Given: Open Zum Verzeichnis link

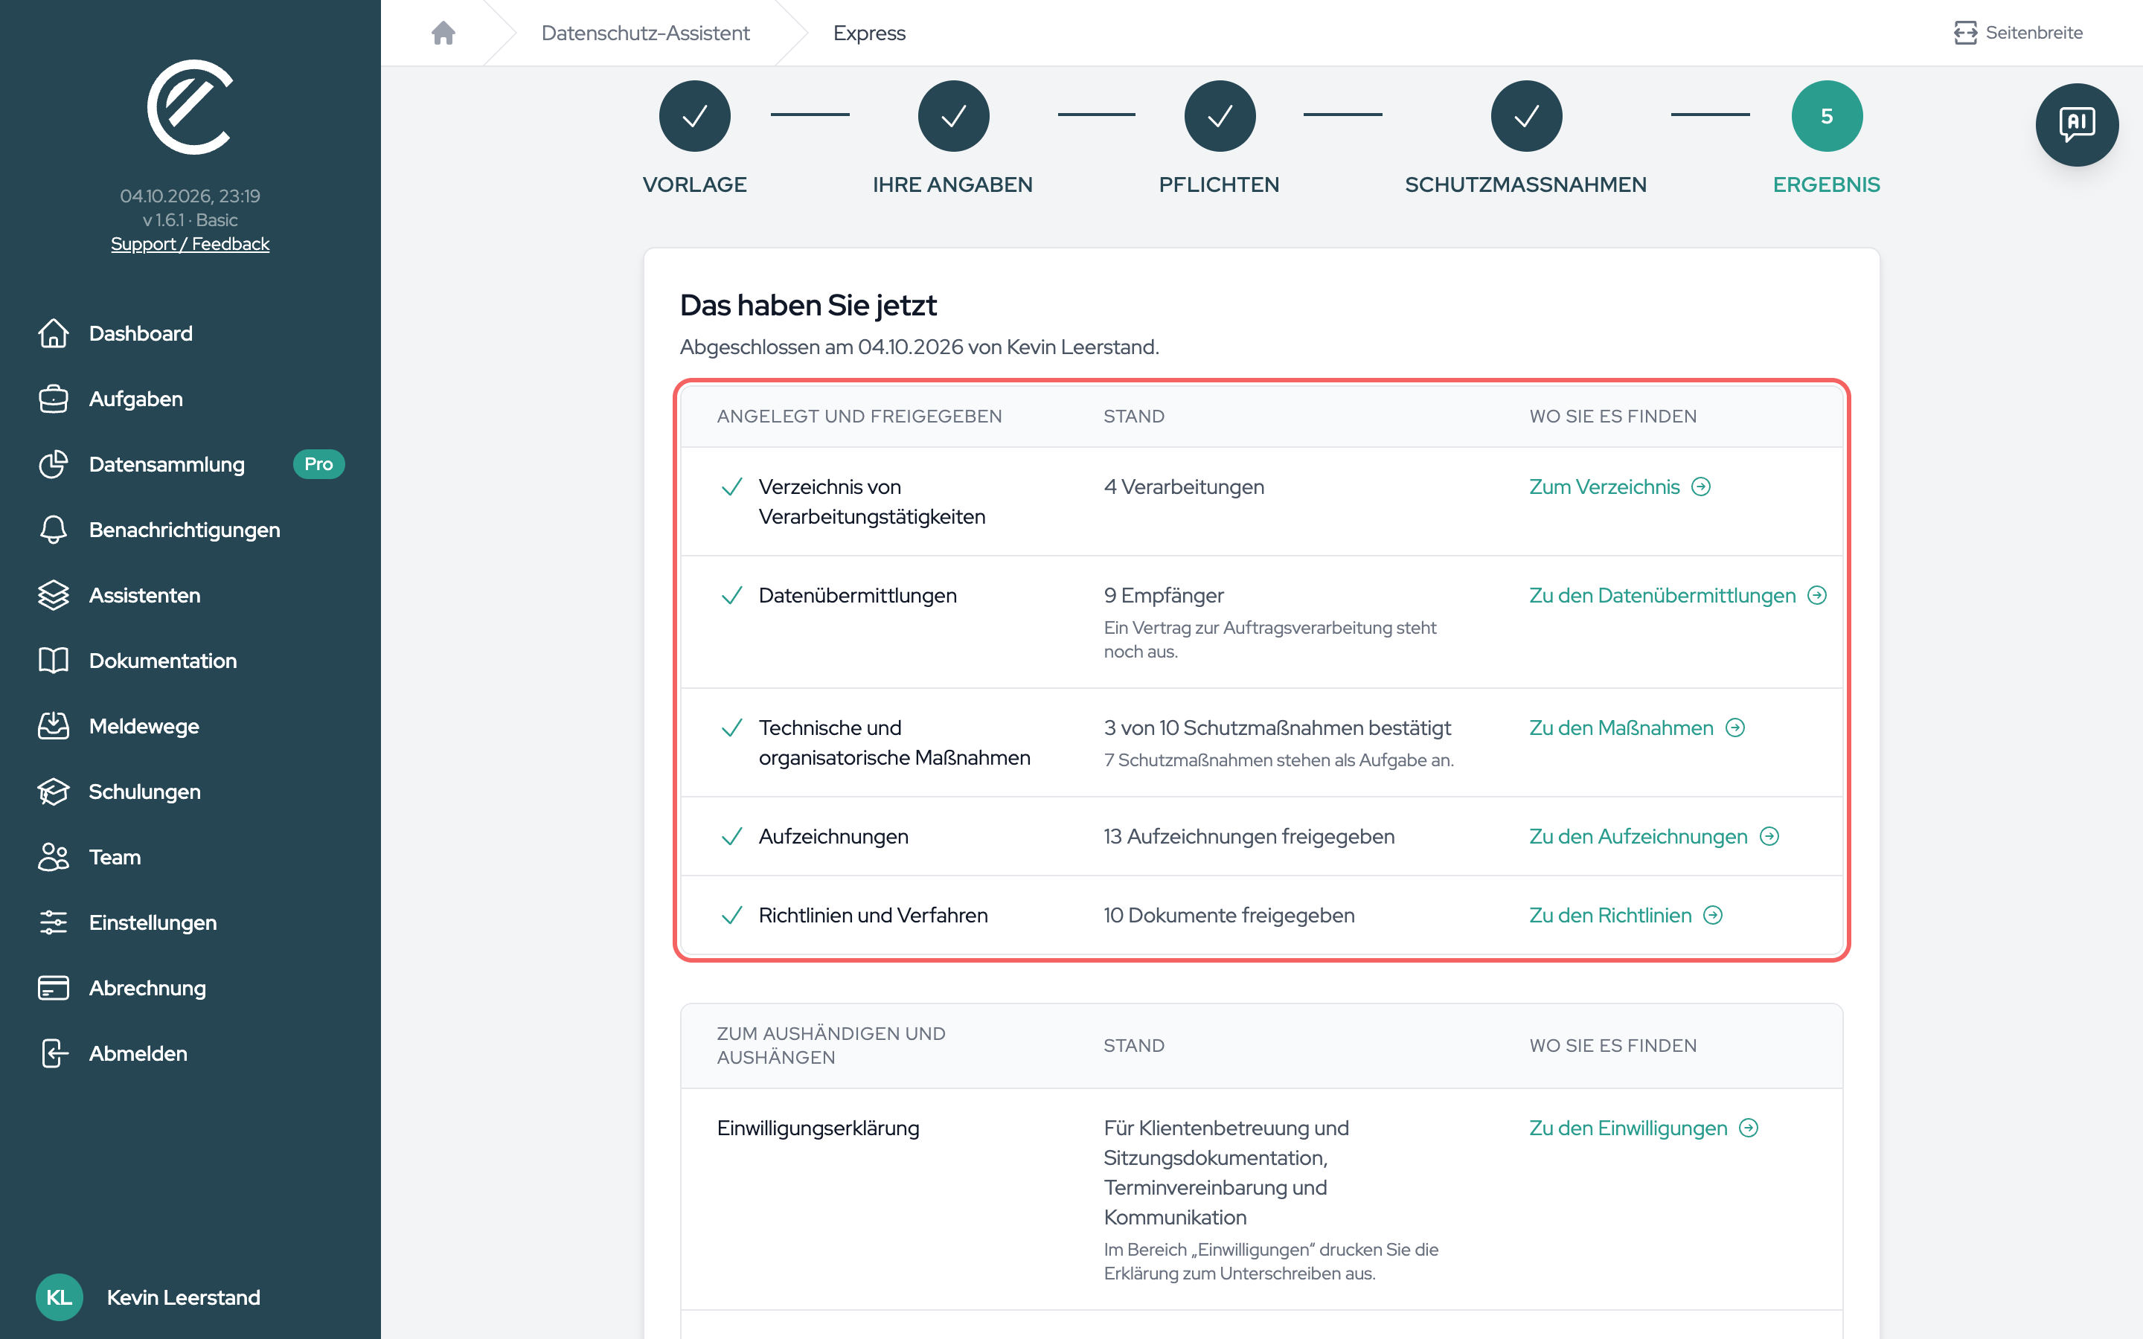Looking at the screenshot, I should click(1620, 487).
